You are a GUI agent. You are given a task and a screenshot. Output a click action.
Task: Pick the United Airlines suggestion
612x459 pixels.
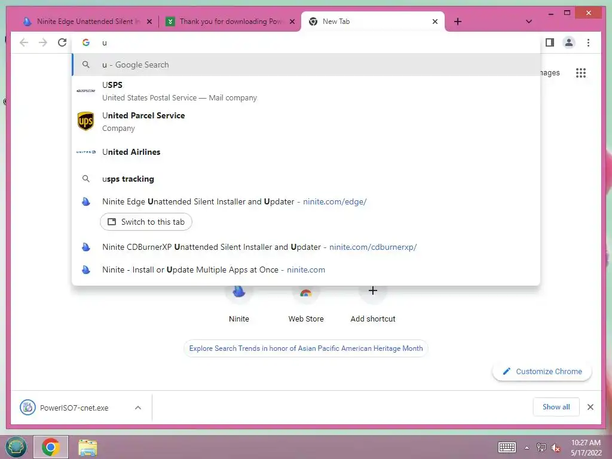pyautogui.click(x=307, y=152)
